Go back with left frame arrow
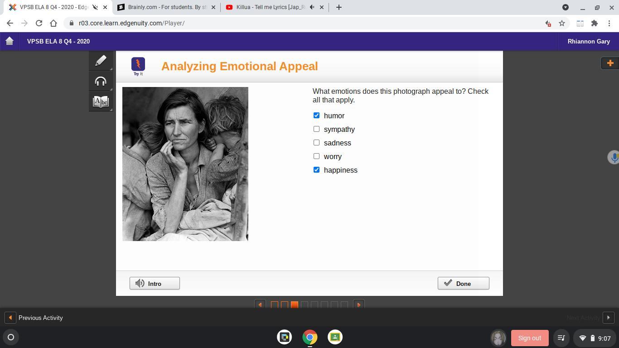The image size is (619, 348). pyautogui.click(x=260, y=305)
